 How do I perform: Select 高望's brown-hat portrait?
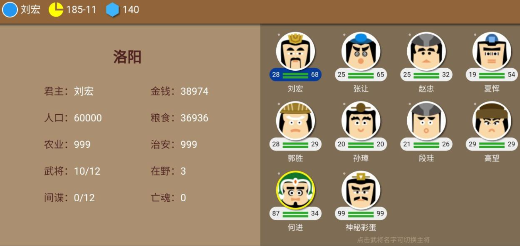(x=492, y=121)
